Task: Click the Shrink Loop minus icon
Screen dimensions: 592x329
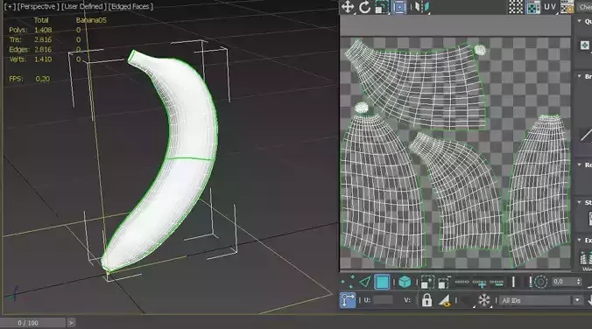Action: coord(497,282)
